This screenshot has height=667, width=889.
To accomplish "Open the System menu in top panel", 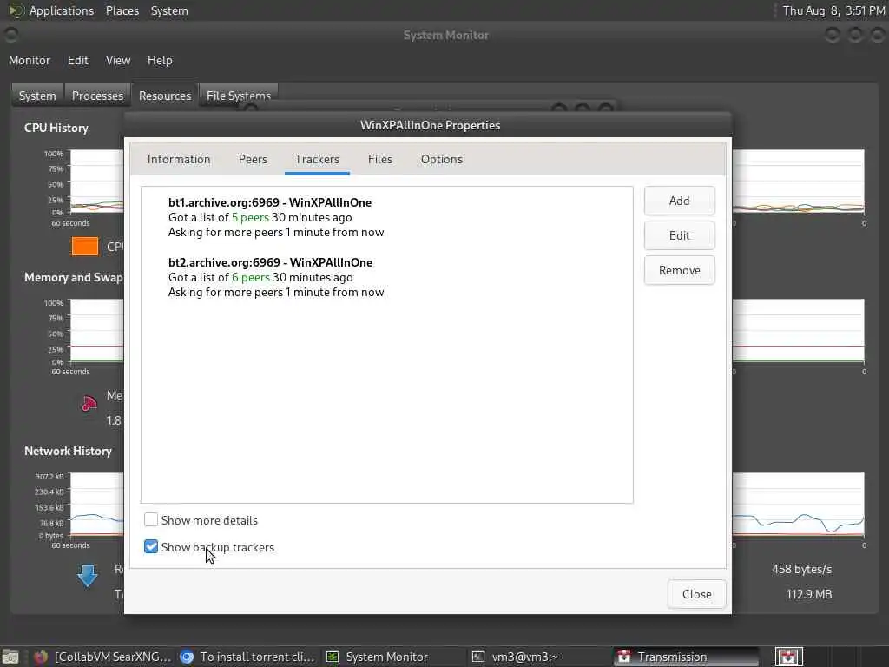I will point(169,10).
